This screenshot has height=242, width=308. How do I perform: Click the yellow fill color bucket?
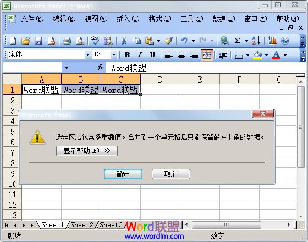pyautogui.click(x=257, y=55)
